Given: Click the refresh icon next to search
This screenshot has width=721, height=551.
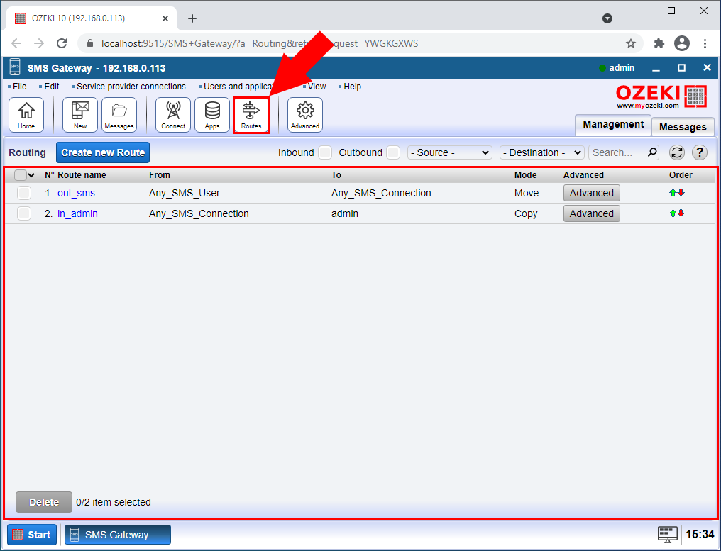Looking at the screenshot, I should (677, 152).
